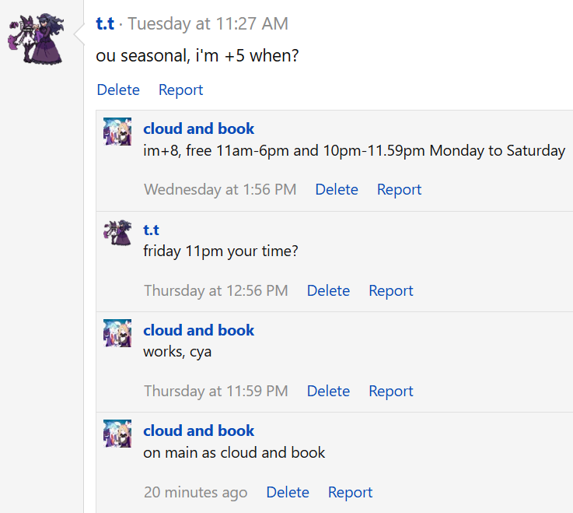This screenshot has height=513, width=573.
Task: Delete the comment posted 20 minutes ago
Action: tap(288, 492)
